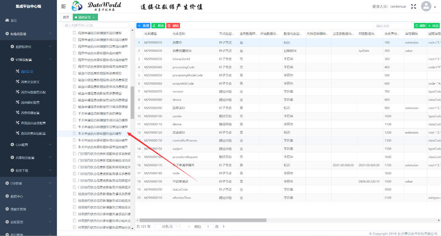Collapse the V3协议配置 submenu chevron

click(x=50, y=60)
